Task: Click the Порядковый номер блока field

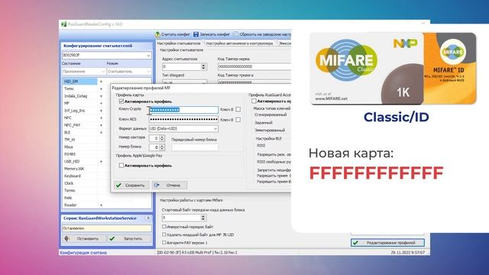Action: pos(195,147)
